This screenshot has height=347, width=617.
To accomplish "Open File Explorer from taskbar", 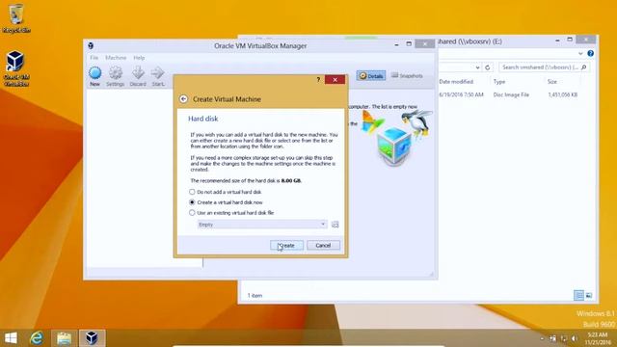I will click(64, 338).
